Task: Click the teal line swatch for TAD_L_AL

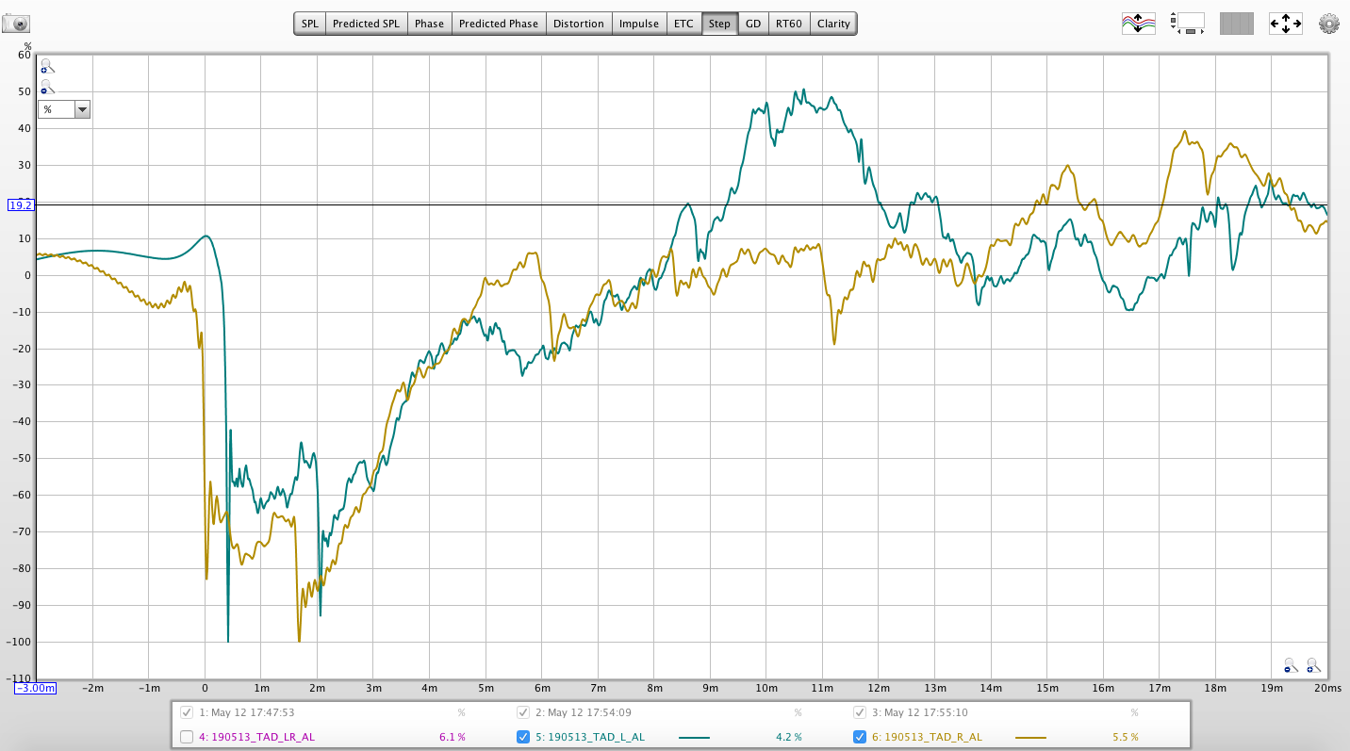Action: tap(694, 737)
